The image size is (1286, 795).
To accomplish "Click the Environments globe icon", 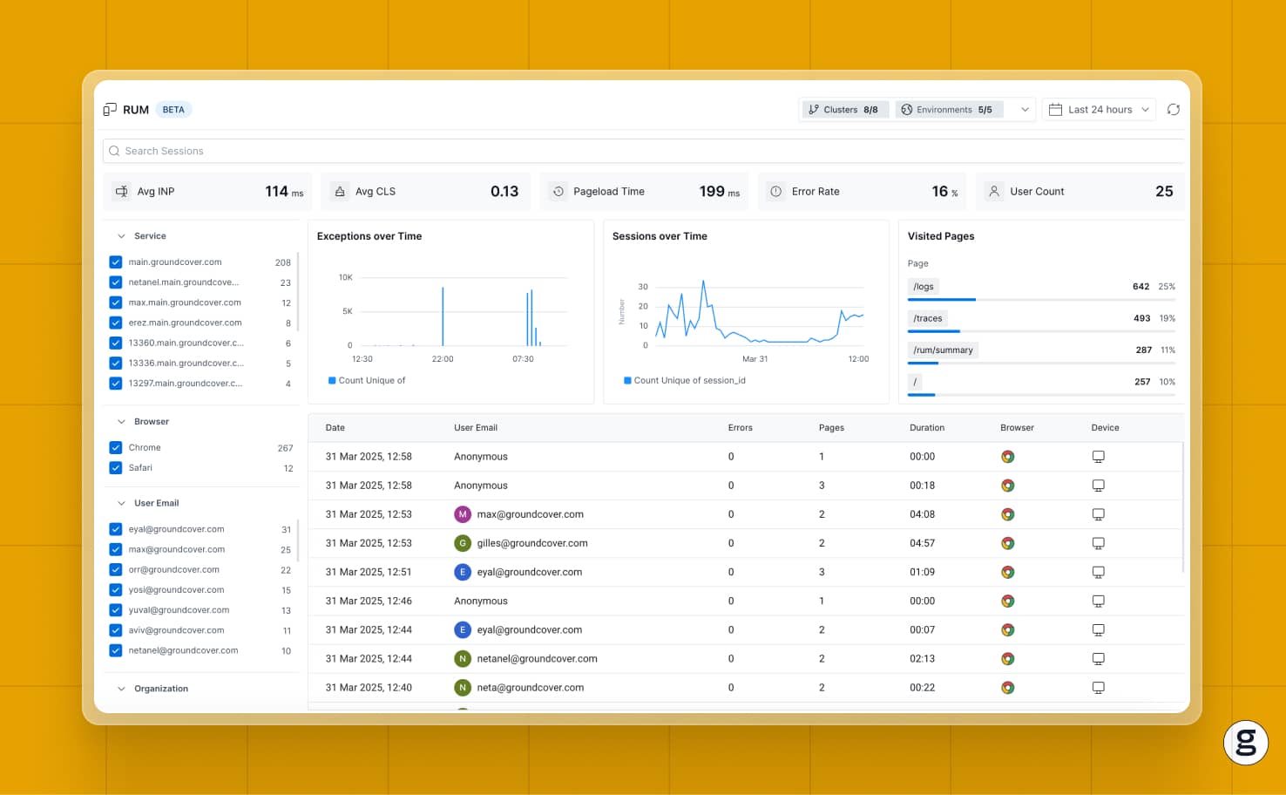I will coord(907,110).
